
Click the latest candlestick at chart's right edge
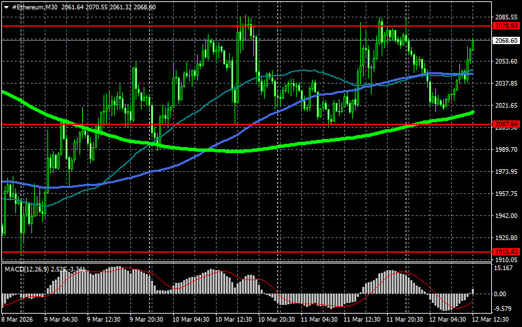[x=473, y=45]
